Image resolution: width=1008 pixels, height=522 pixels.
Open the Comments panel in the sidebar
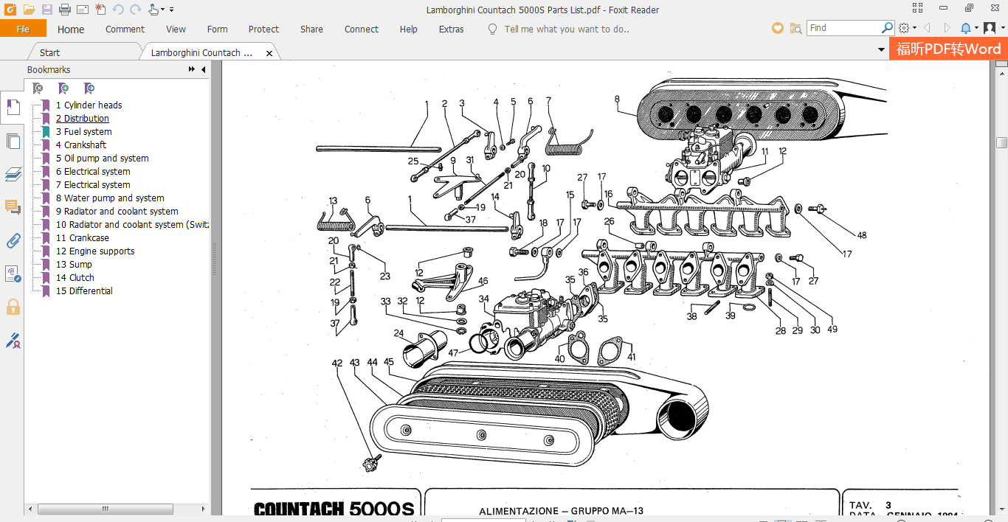pos(13,208)
